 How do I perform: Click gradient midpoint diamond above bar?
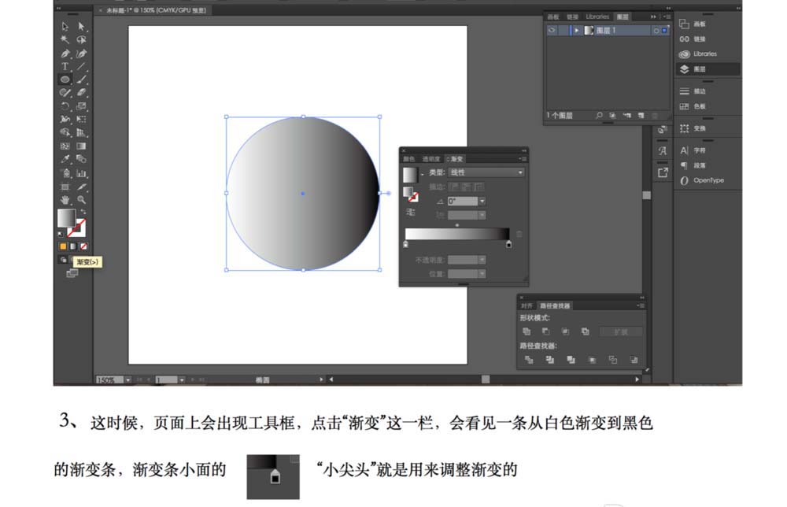click(x=457, y=225)
